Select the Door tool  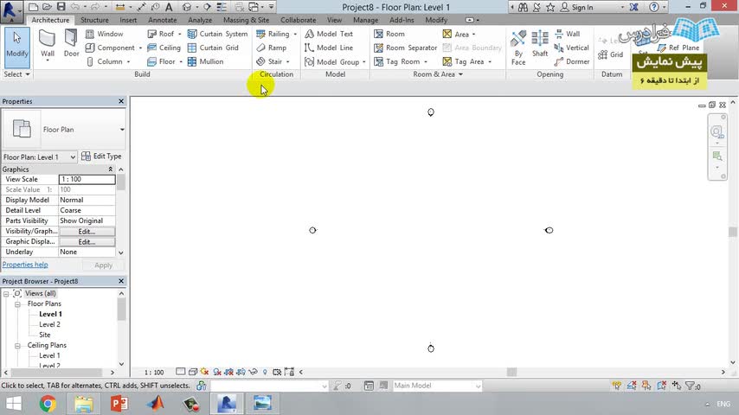[71, 43]
